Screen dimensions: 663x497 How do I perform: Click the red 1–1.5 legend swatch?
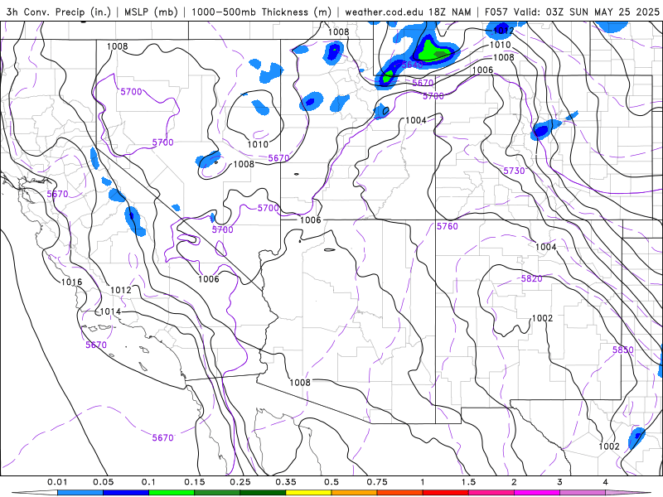point(446,493)
